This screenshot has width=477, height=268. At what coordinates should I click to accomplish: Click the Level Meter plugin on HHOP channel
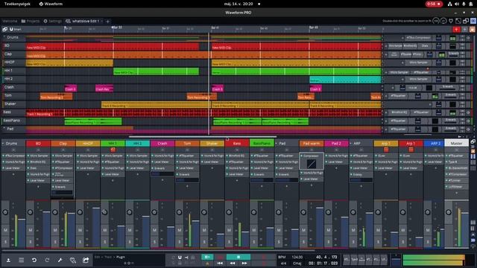pyautogui.click(x=88, y=168)
